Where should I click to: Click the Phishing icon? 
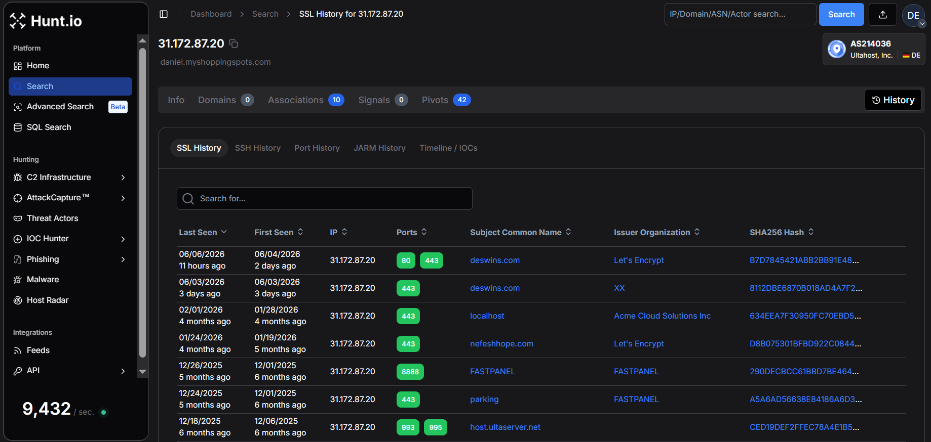18,259
